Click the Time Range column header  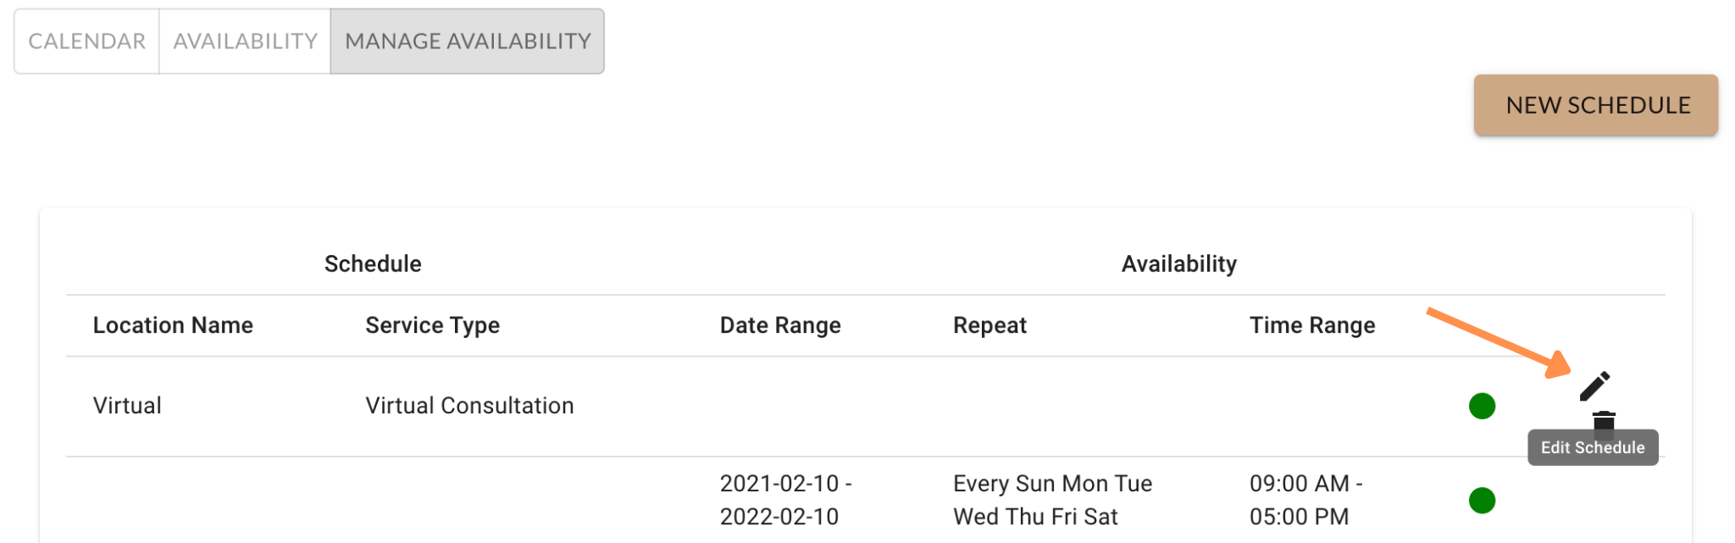pyautogui.click(x=1312, y=325)
